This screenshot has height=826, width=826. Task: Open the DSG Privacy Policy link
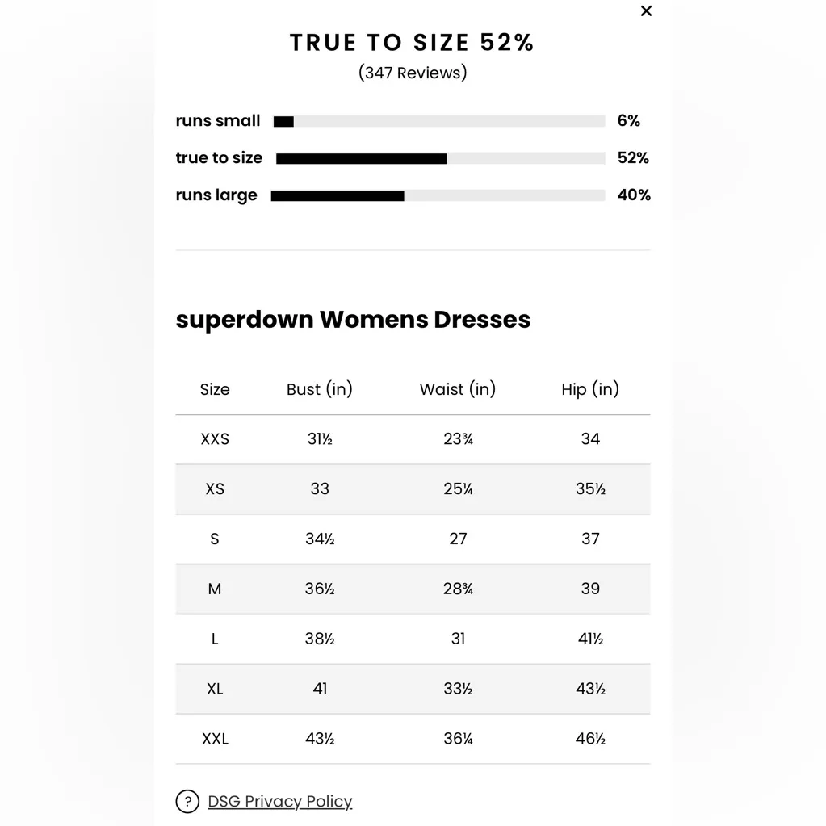[280, 801]
